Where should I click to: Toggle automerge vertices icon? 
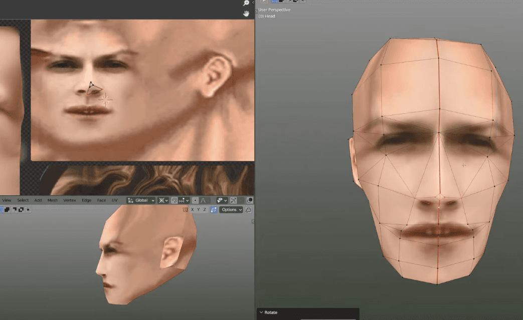(x=214, y=210)
